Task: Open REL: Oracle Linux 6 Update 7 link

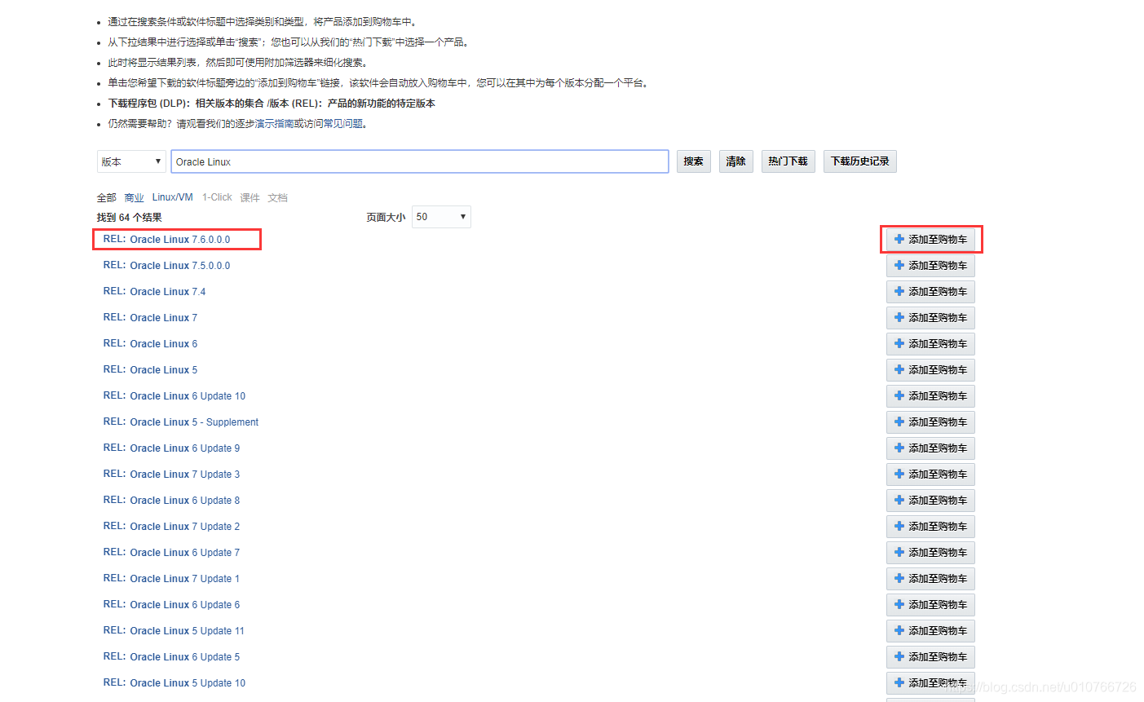Action: 172,553
